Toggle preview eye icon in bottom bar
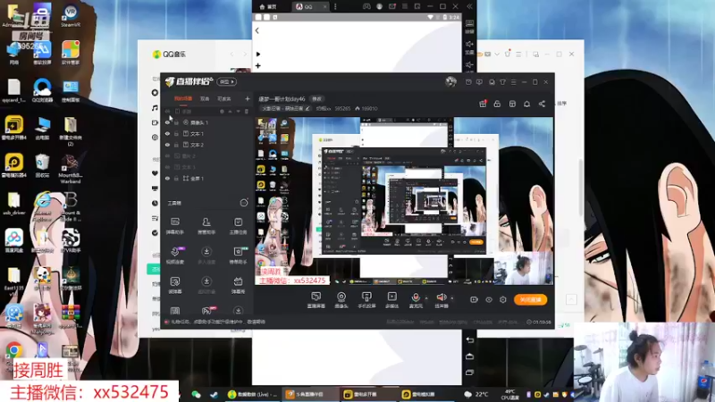715x402 pixels. [x=488, y=300]
